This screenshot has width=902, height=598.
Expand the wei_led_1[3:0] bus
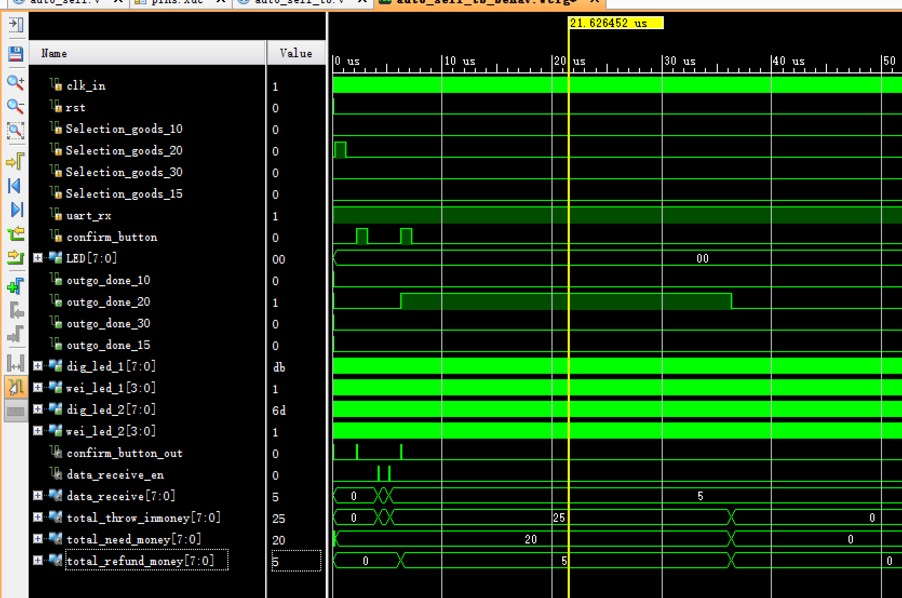[37, 388]
